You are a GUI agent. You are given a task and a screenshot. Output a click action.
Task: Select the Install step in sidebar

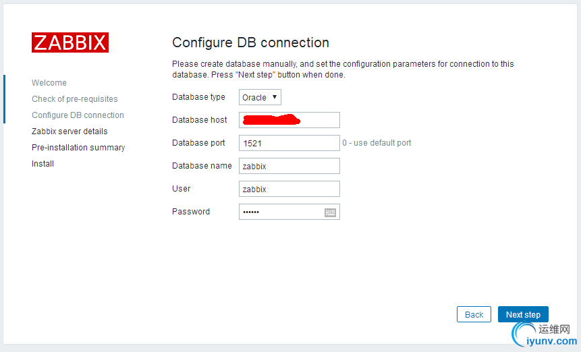[43, 164]
